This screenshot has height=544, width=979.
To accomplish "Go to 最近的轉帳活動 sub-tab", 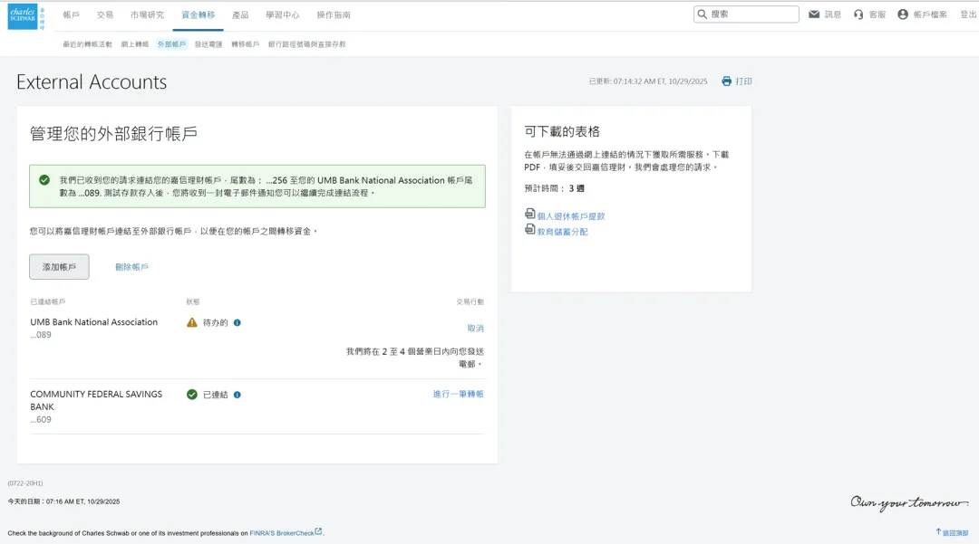I will 87,44.
